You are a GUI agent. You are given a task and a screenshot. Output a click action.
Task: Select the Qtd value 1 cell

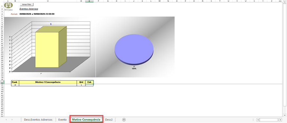point(81,85)
